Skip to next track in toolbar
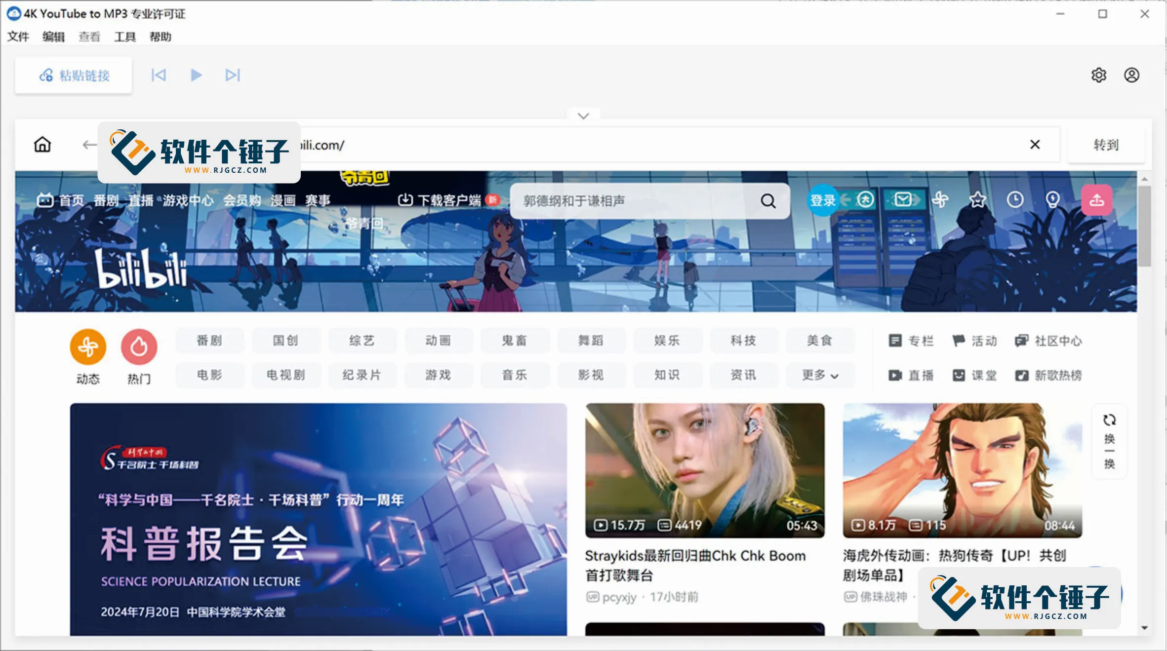Screen dimensions: 1167x651 coord(233,75)
